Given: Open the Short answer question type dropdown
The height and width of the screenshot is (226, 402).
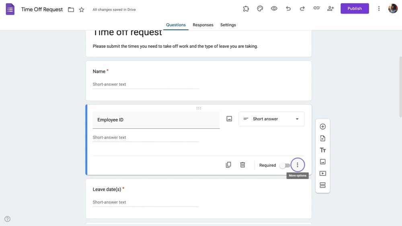Looking at the screenshot, I should coord(271,119).
